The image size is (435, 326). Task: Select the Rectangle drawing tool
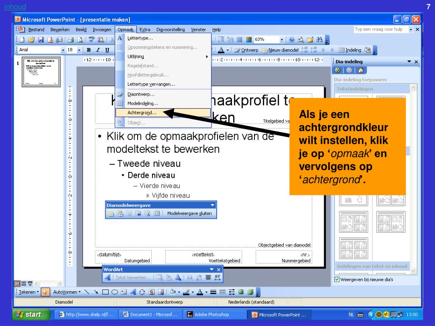pyautogui.click(x=105, y=292)
